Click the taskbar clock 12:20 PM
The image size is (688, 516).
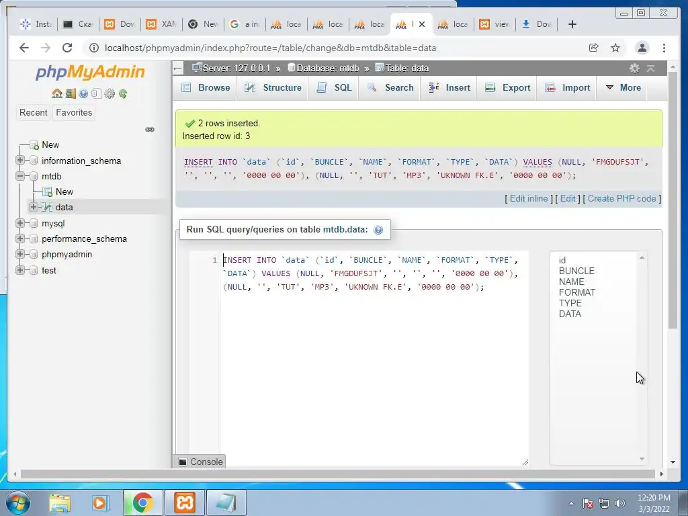(x=653, y=498)
